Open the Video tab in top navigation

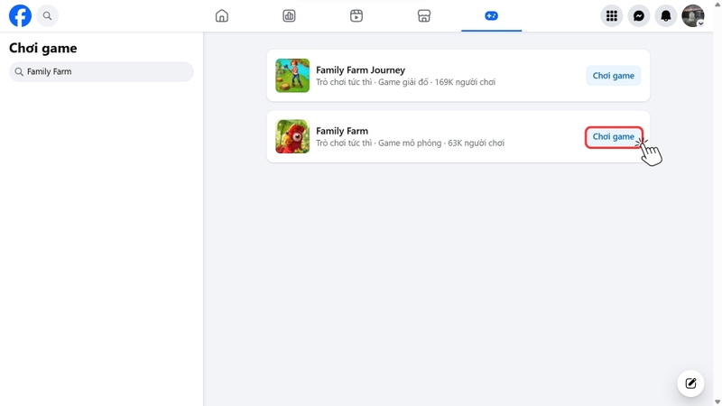point(356,15)
